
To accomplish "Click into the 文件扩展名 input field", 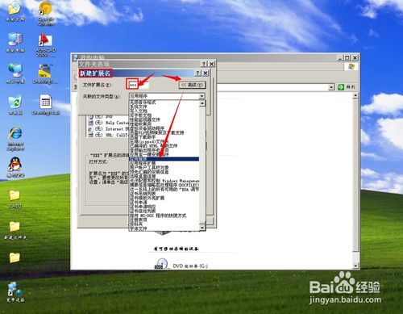I will tap(138, 85).
